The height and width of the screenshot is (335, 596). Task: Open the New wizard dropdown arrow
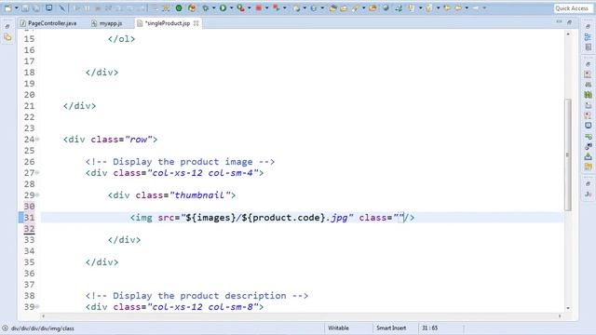[17, 8]
